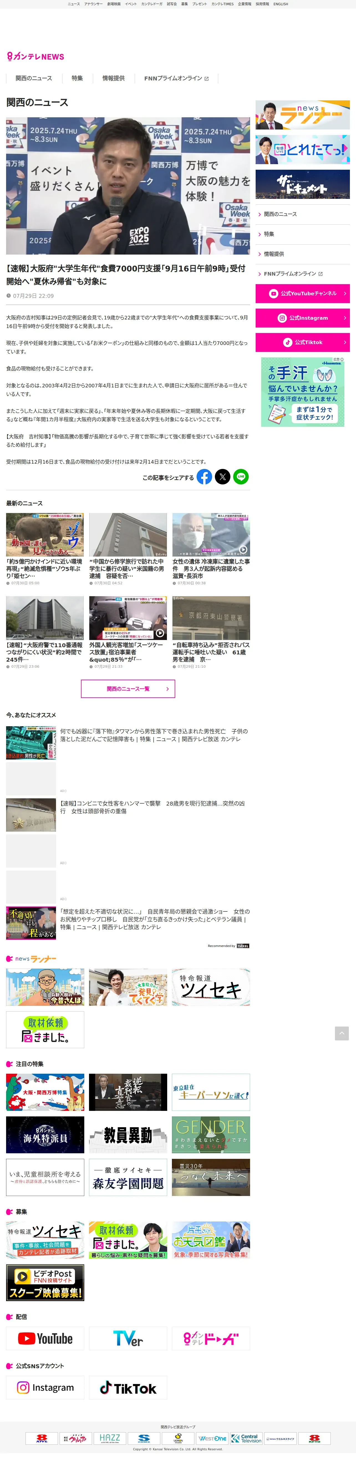Open 森友学園問題 feature tile
Viewport: 356px width, 1478px height.
click(x=128, y=1177)
